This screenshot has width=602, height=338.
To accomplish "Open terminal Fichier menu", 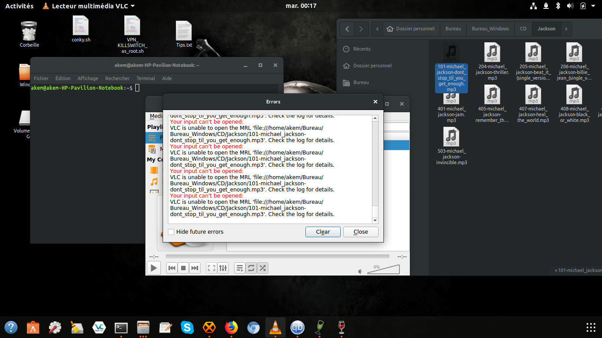I will click(41, 78).
